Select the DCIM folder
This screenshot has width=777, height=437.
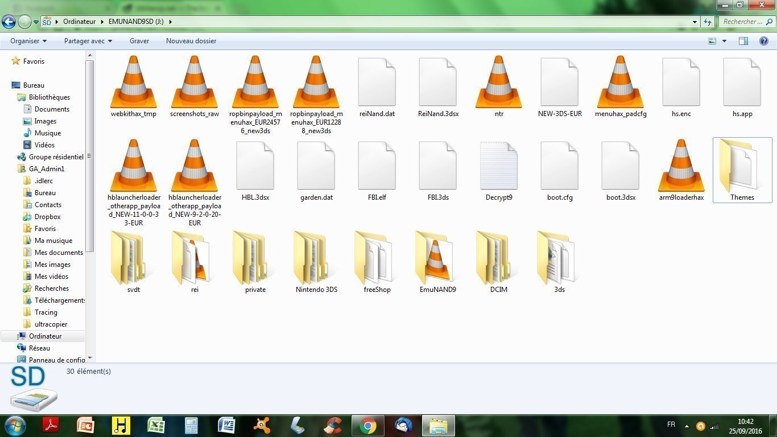pos(499,262)
